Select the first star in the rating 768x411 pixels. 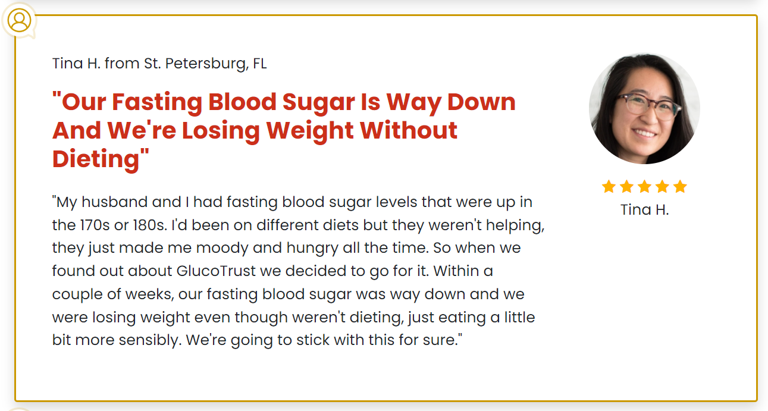pos(609,187)
